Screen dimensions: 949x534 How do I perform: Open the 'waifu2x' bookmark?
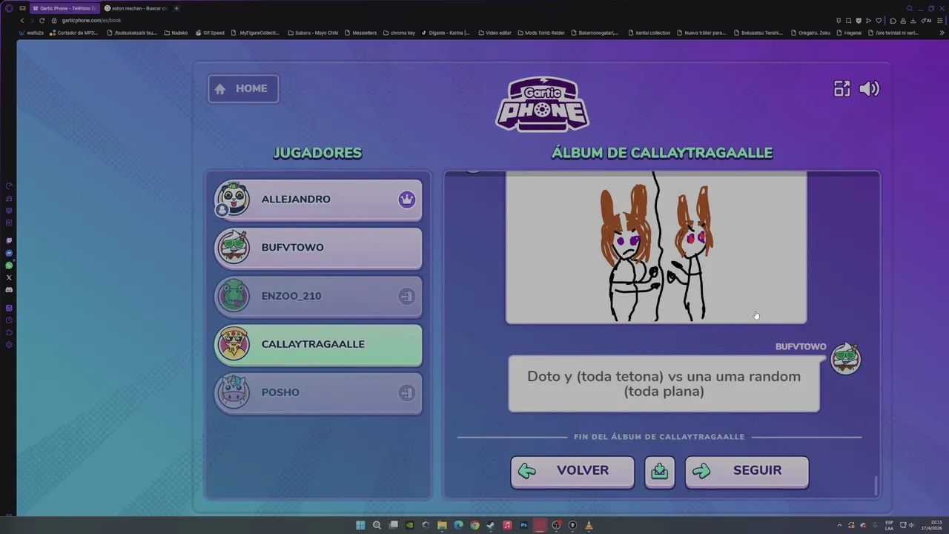[x=32, y=33]
